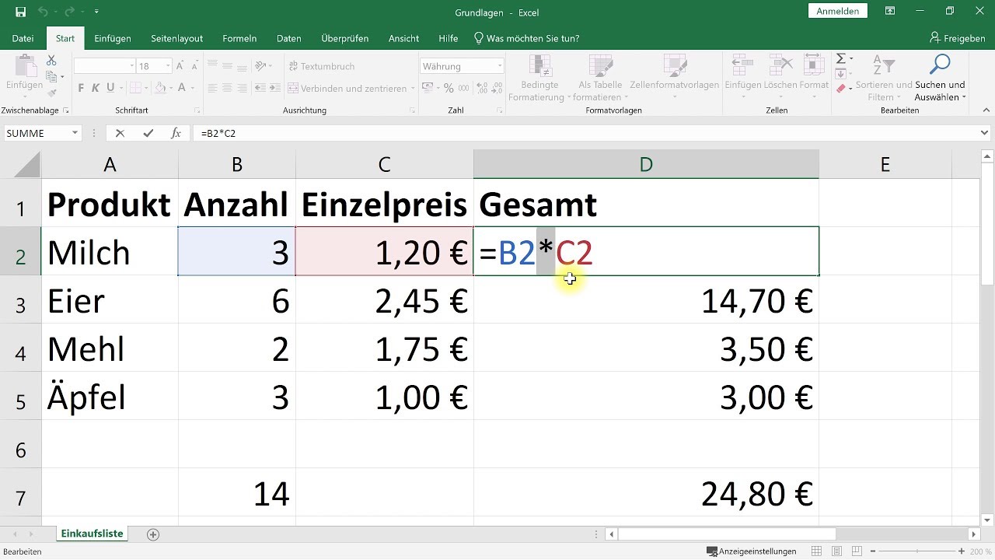Image resolution: width=995 pixels, height=560 pixels.
Task: Decrease indent in the Ausrichtung group
Action: (261, 88)
